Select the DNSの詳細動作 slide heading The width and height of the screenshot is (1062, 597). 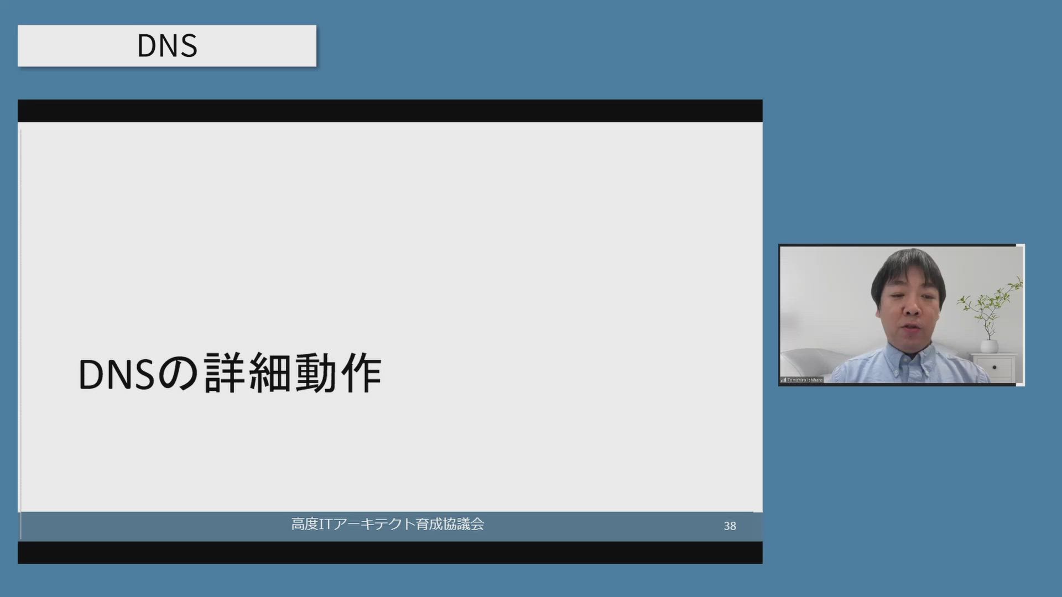230,374
